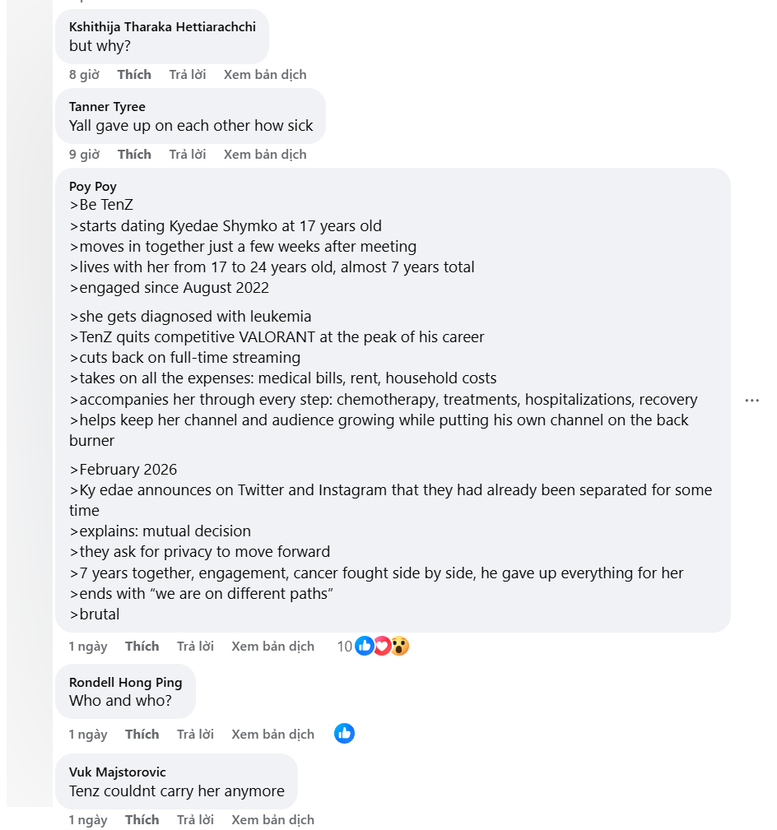This screenshot has height=830, width=777.
Task: Click the like reaction icon under Poy Poy's comment
Action: click(365, 646)
